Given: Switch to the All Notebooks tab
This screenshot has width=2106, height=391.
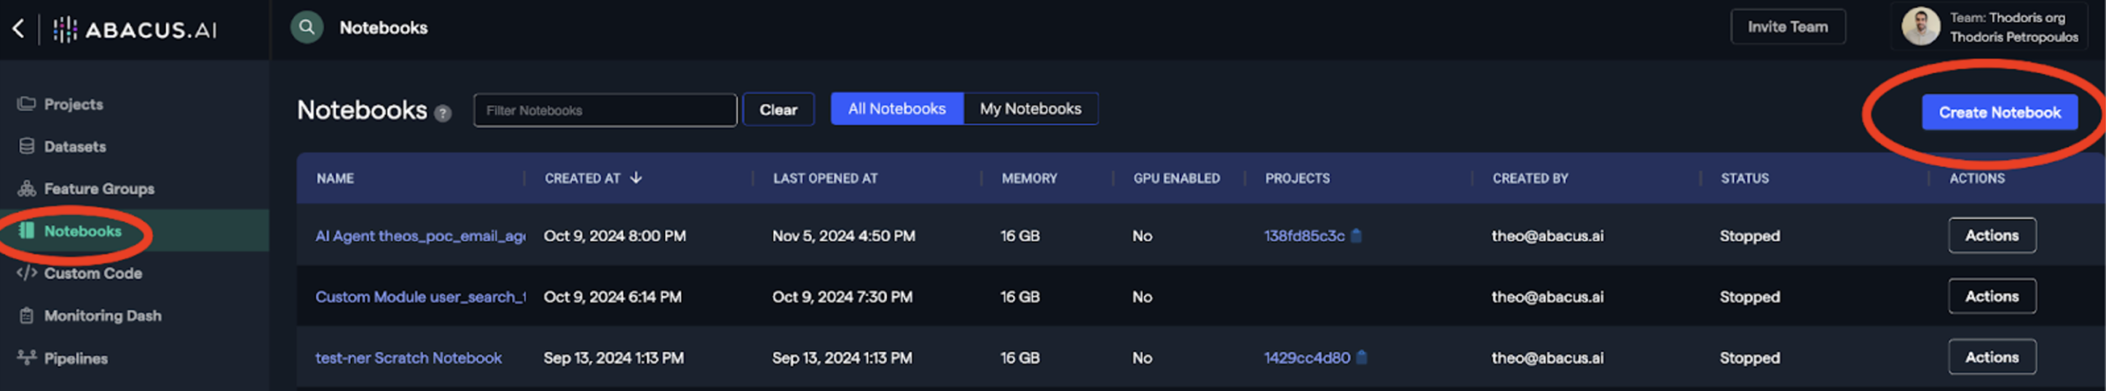Looking at the screenshot, I should [897, 108].
